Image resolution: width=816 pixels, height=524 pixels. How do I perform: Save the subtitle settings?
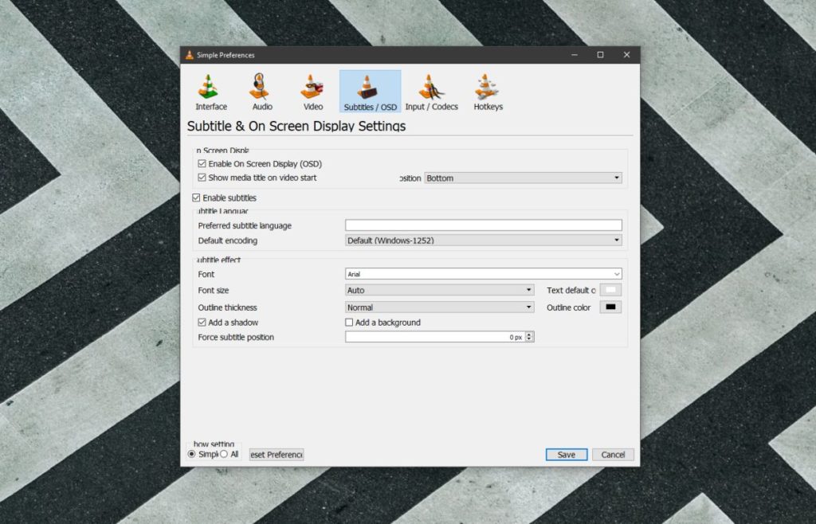coord(566,454)
